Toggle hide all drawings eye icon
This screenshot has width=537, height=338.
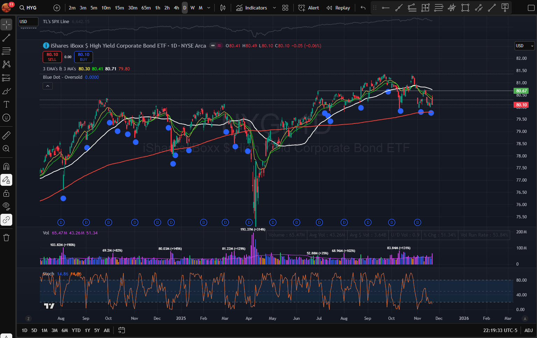click(x=6, y=206)
